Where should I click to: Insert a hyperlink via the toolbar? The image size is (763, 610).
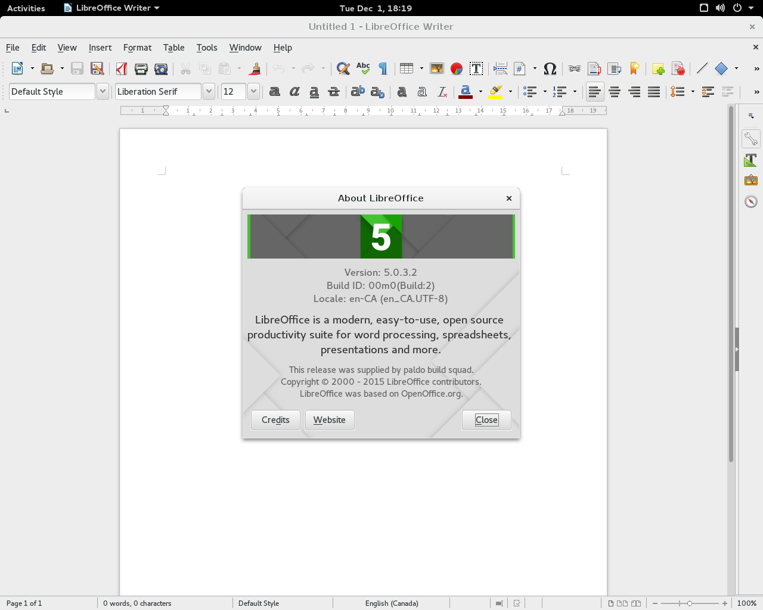[x=575, y=69]
